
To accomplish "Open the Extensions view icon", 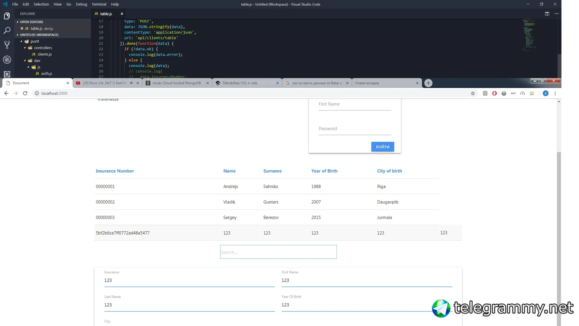I will tap(7, 74).
